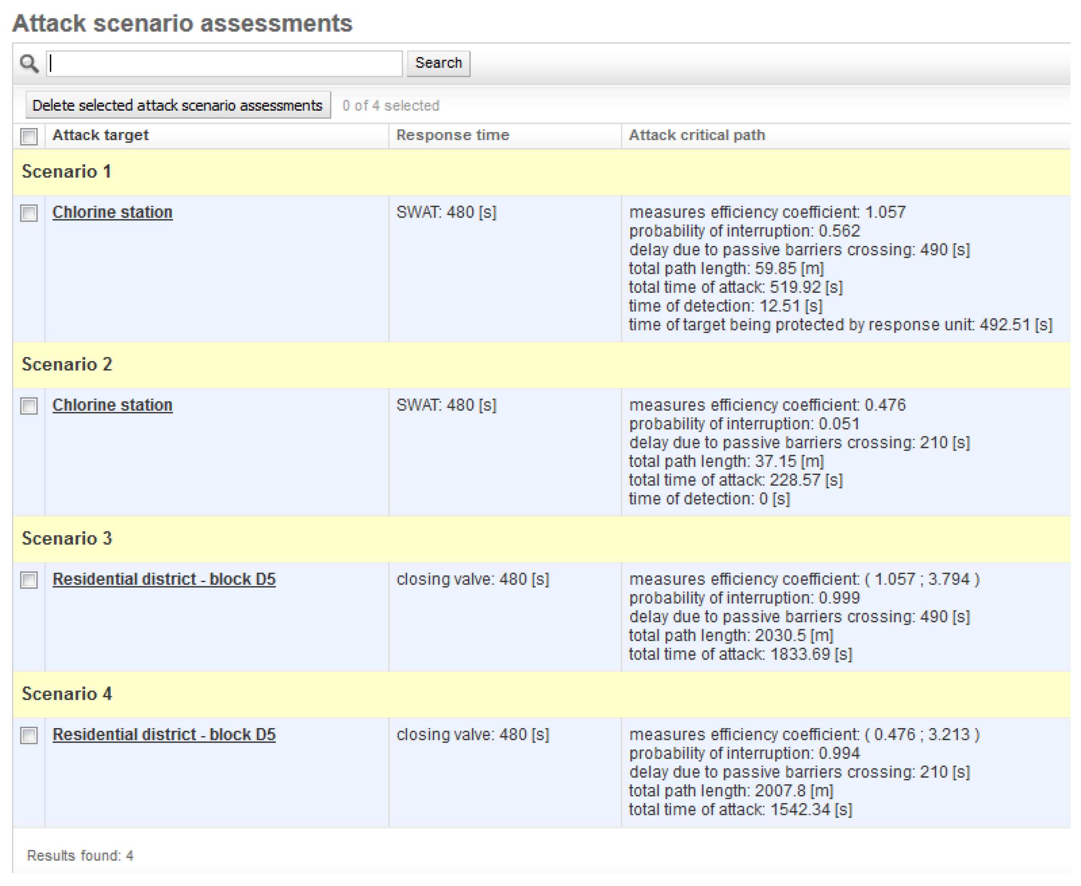Open Residential district - block D5 in Scenario 3
The width and height of the screenshot is (1081, 886).
pos(164,579)
